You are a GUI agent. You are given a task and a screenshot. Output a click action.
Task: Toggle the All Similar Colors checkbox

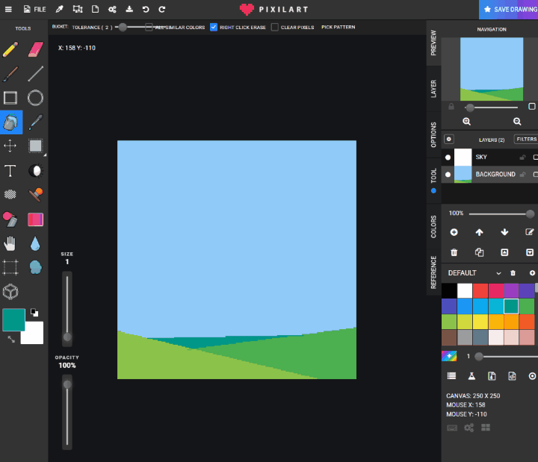pos(149,27)
